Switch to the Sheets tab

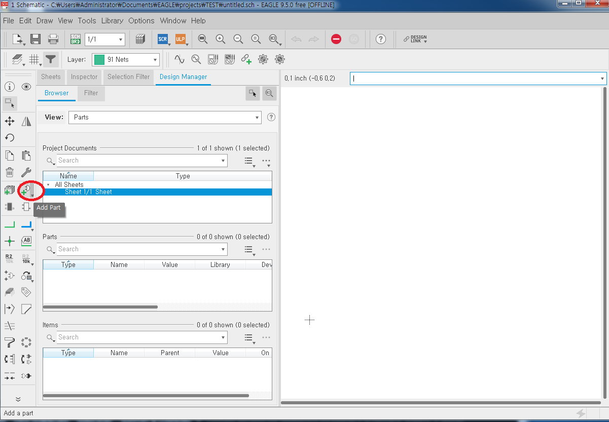(51, 77)
